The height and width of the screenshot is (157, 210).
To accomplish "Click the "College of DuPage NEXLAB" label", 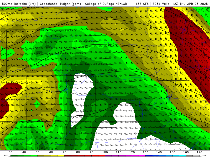I will [106, 4].
